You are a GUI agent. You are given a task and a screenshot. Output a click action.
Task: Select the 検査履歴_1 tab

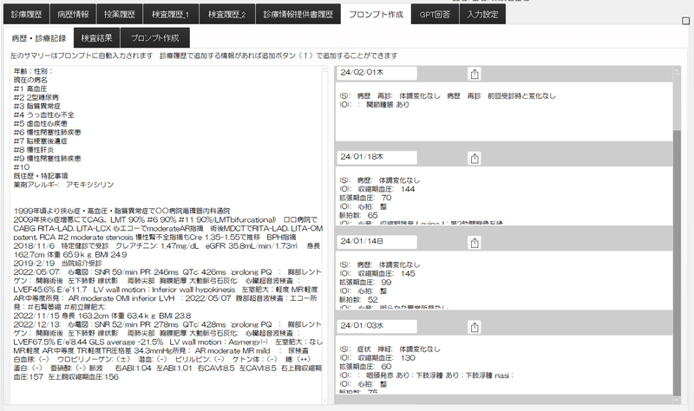pos(170,14)
